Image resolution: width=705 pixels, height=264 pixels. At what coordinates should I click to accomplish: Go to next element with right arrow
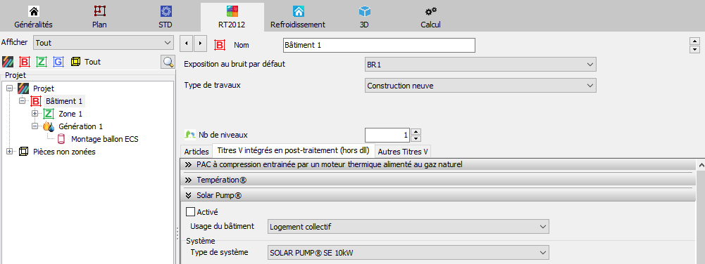(200, 44)
